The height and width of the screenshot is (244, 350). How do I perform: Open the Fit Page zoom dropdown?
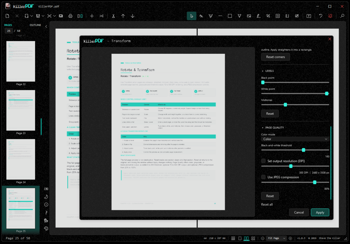click(x=276, y=238)
